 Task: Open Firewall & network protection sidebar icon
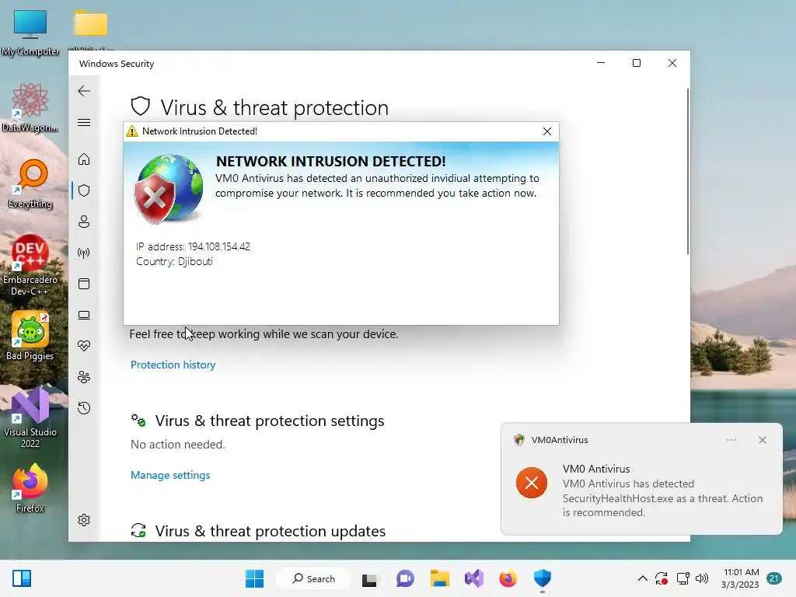(84, 253)
